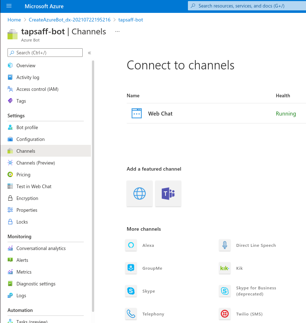This screenshot has height=323, width=306.
Task: Open CreateAzureBot_dx-20210722195216 breadcrumb
Action: tap(70, 20)
